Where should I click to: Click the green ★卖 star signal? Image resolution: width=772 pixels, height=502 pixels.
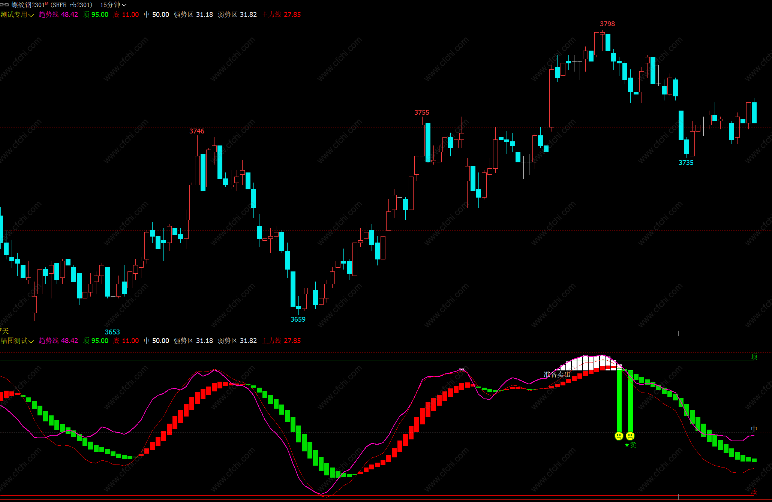click(x=630, y=445)
